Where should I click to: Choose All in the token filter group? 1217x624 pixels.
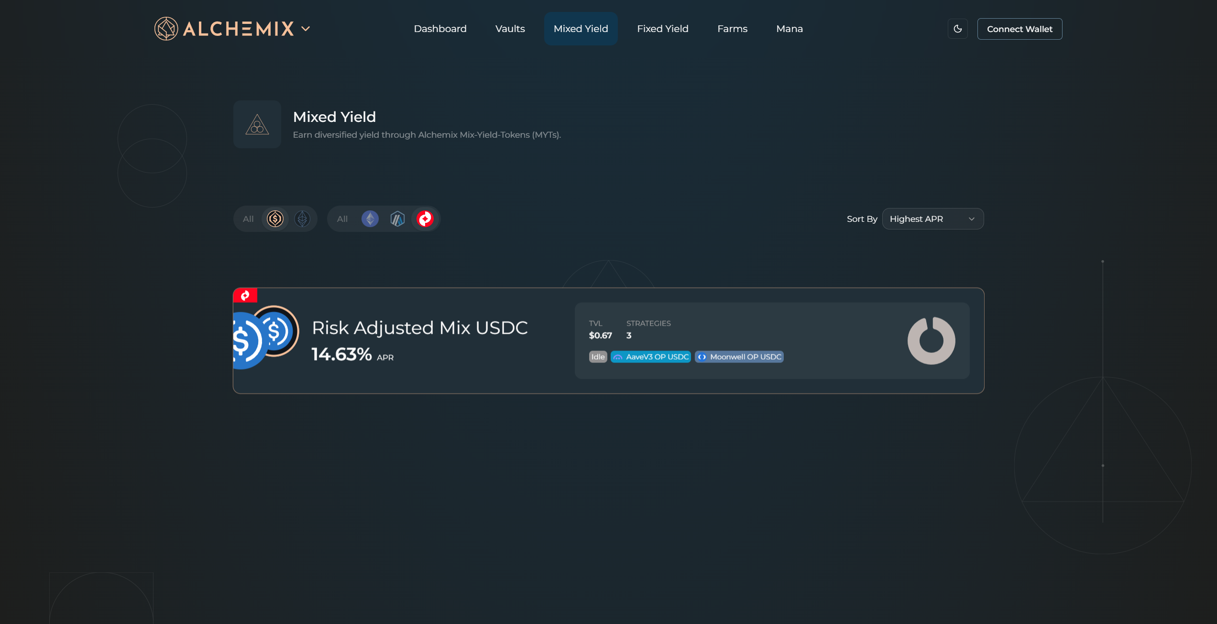248,219
